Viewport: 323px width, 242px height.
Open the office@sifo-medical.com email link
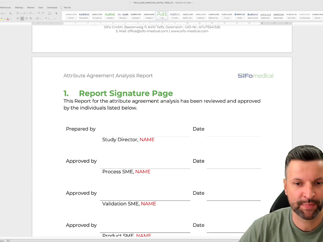click(148, 31)
